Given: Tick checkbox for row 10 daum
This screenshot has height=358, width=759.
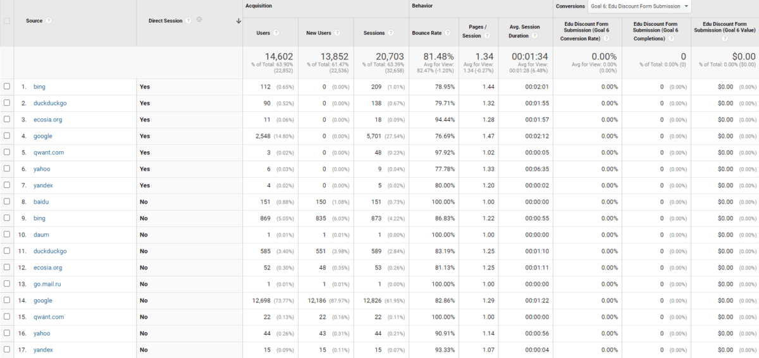Looking at the screenshot, I should pos(7,235).
